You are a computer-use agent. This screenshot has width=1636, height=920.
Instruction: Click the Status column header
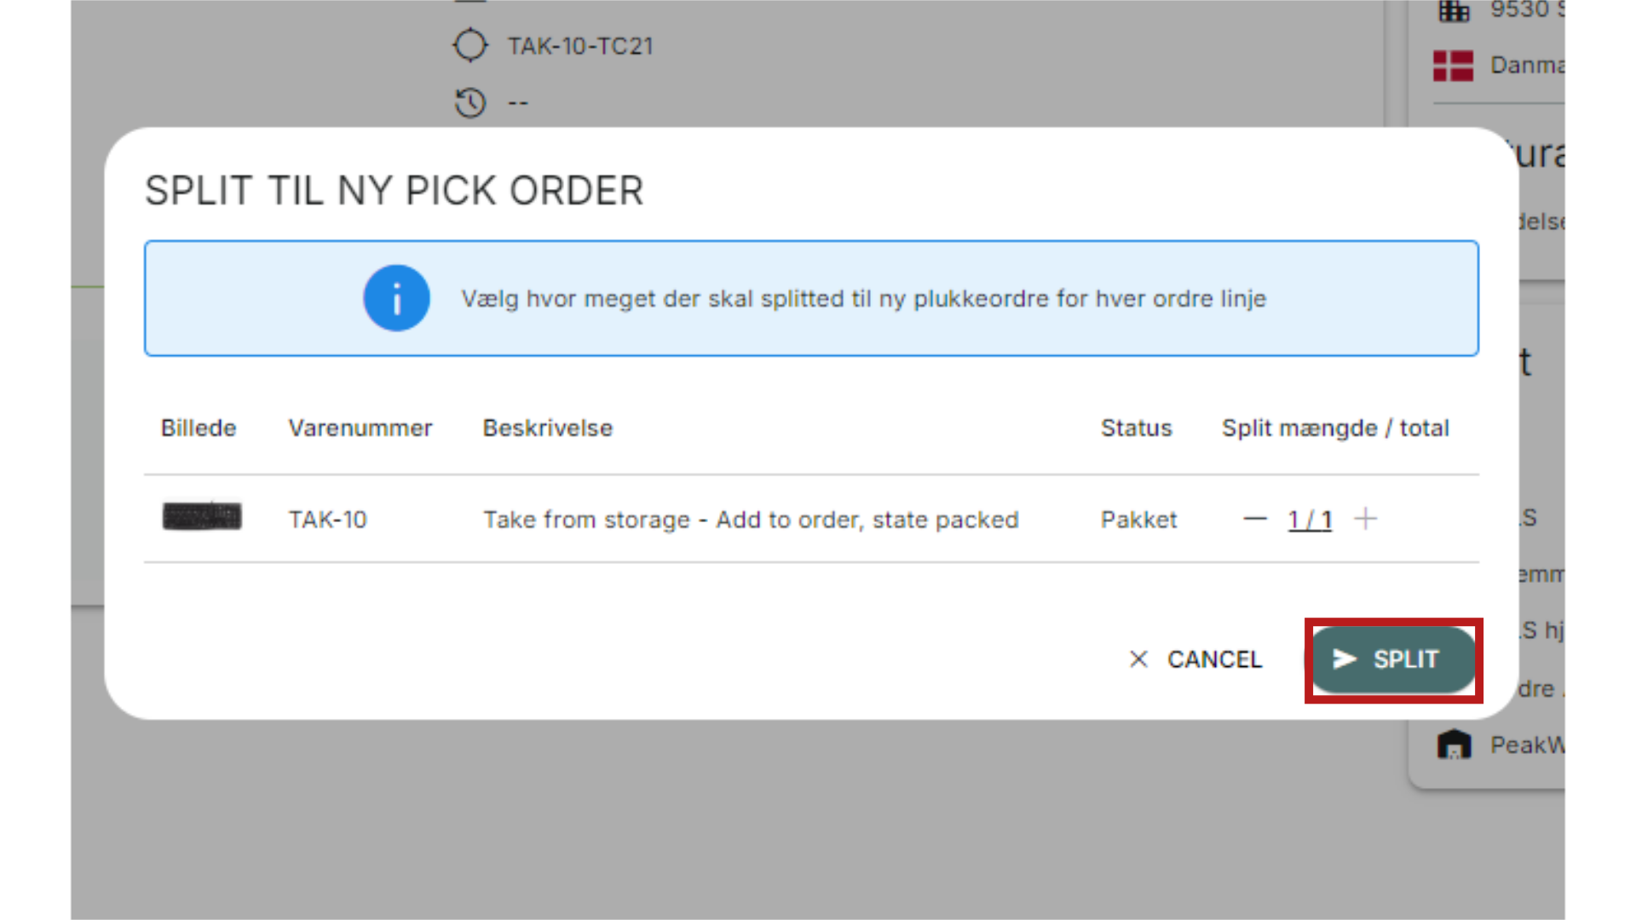click(1136, 428)
